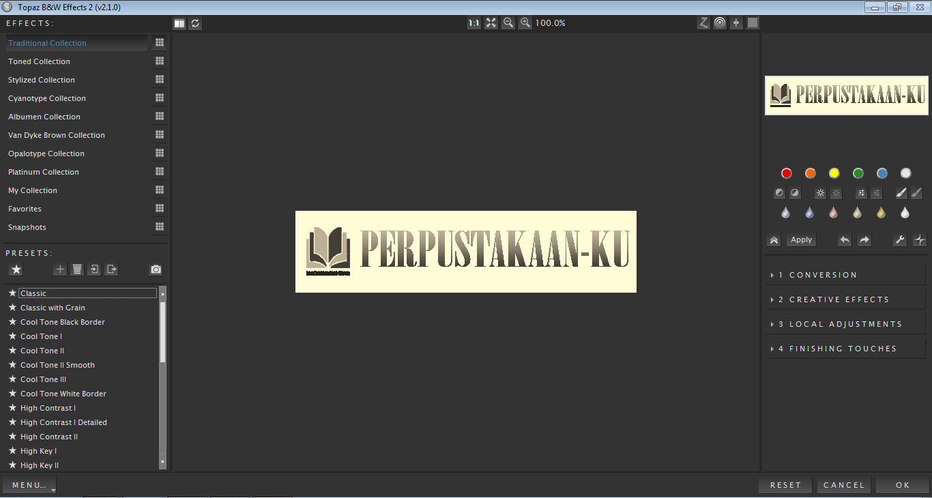The width and height of the screenshot is (932, 498).
Task: Toggle favorite star for Cool Tone I
Action: pyautogui.click(x=12, y=336)
